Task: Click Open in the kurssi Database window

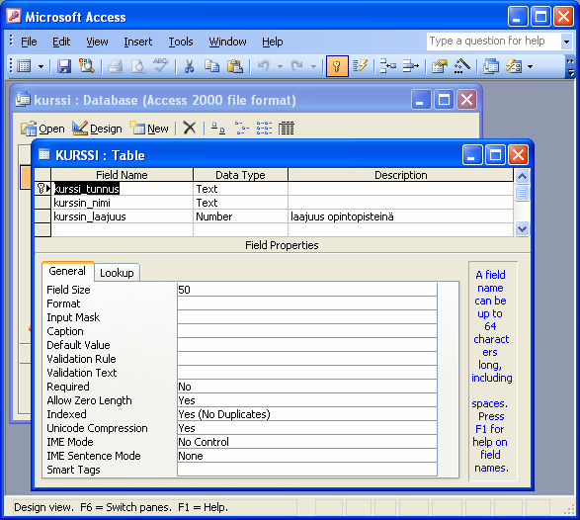Action: [x=42, y=129]
